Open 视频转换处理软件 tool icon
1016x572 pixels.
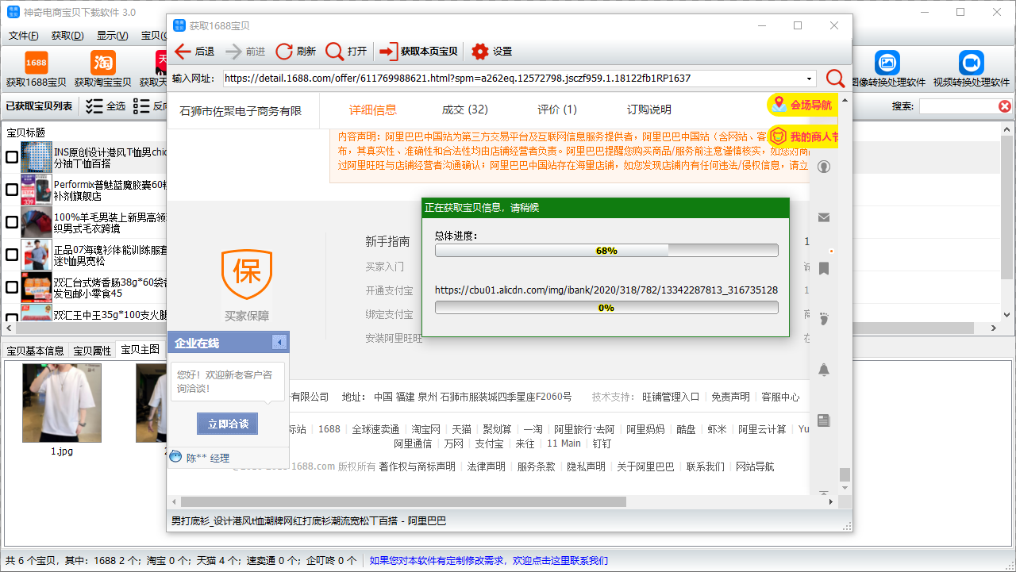click(971, 63)
